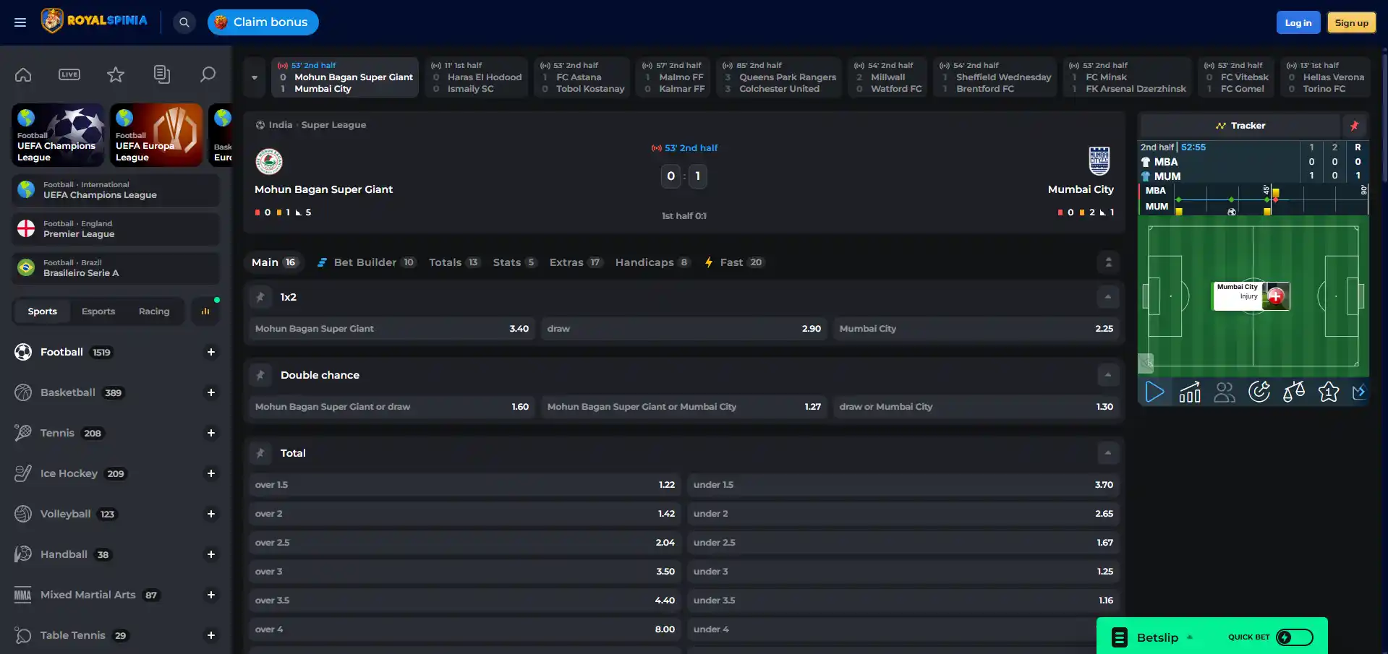The image size is (1388, 654).
Task: Bet on draw at 2.90
Action: (684, 329)
